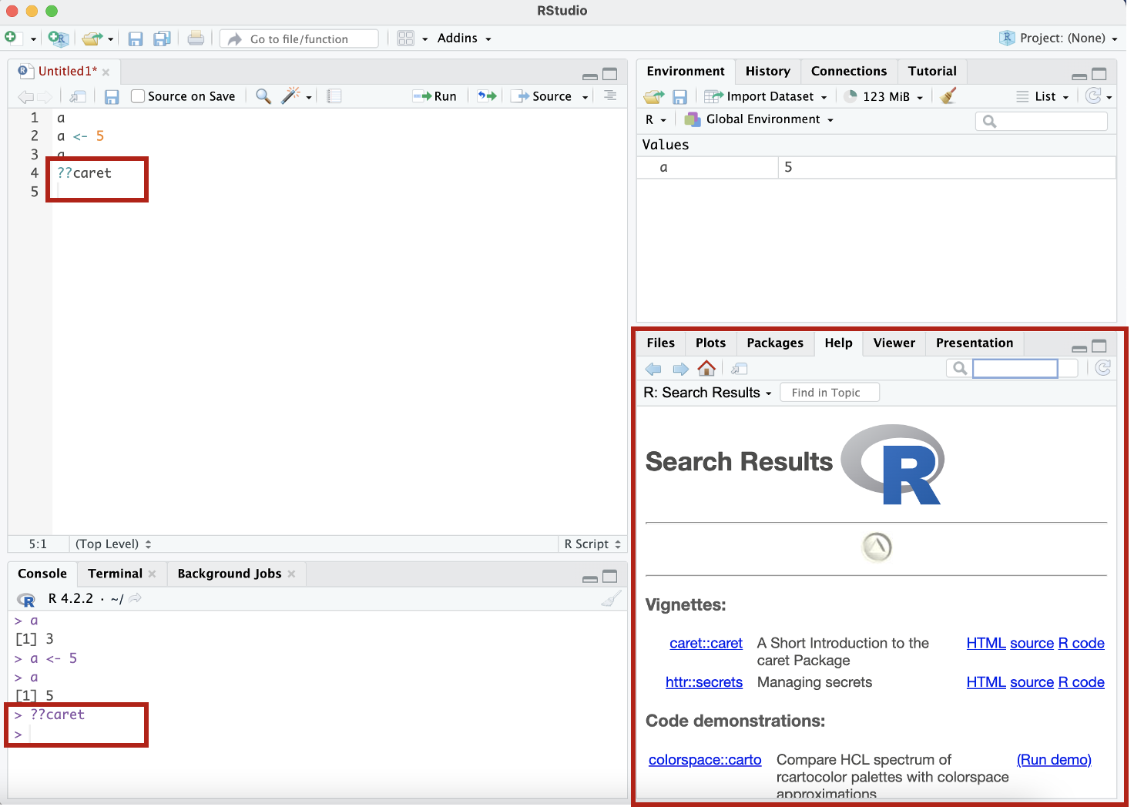1134x810 pixels.
Task: Show document in new window icon in editor
Action: tap(78, 96)
